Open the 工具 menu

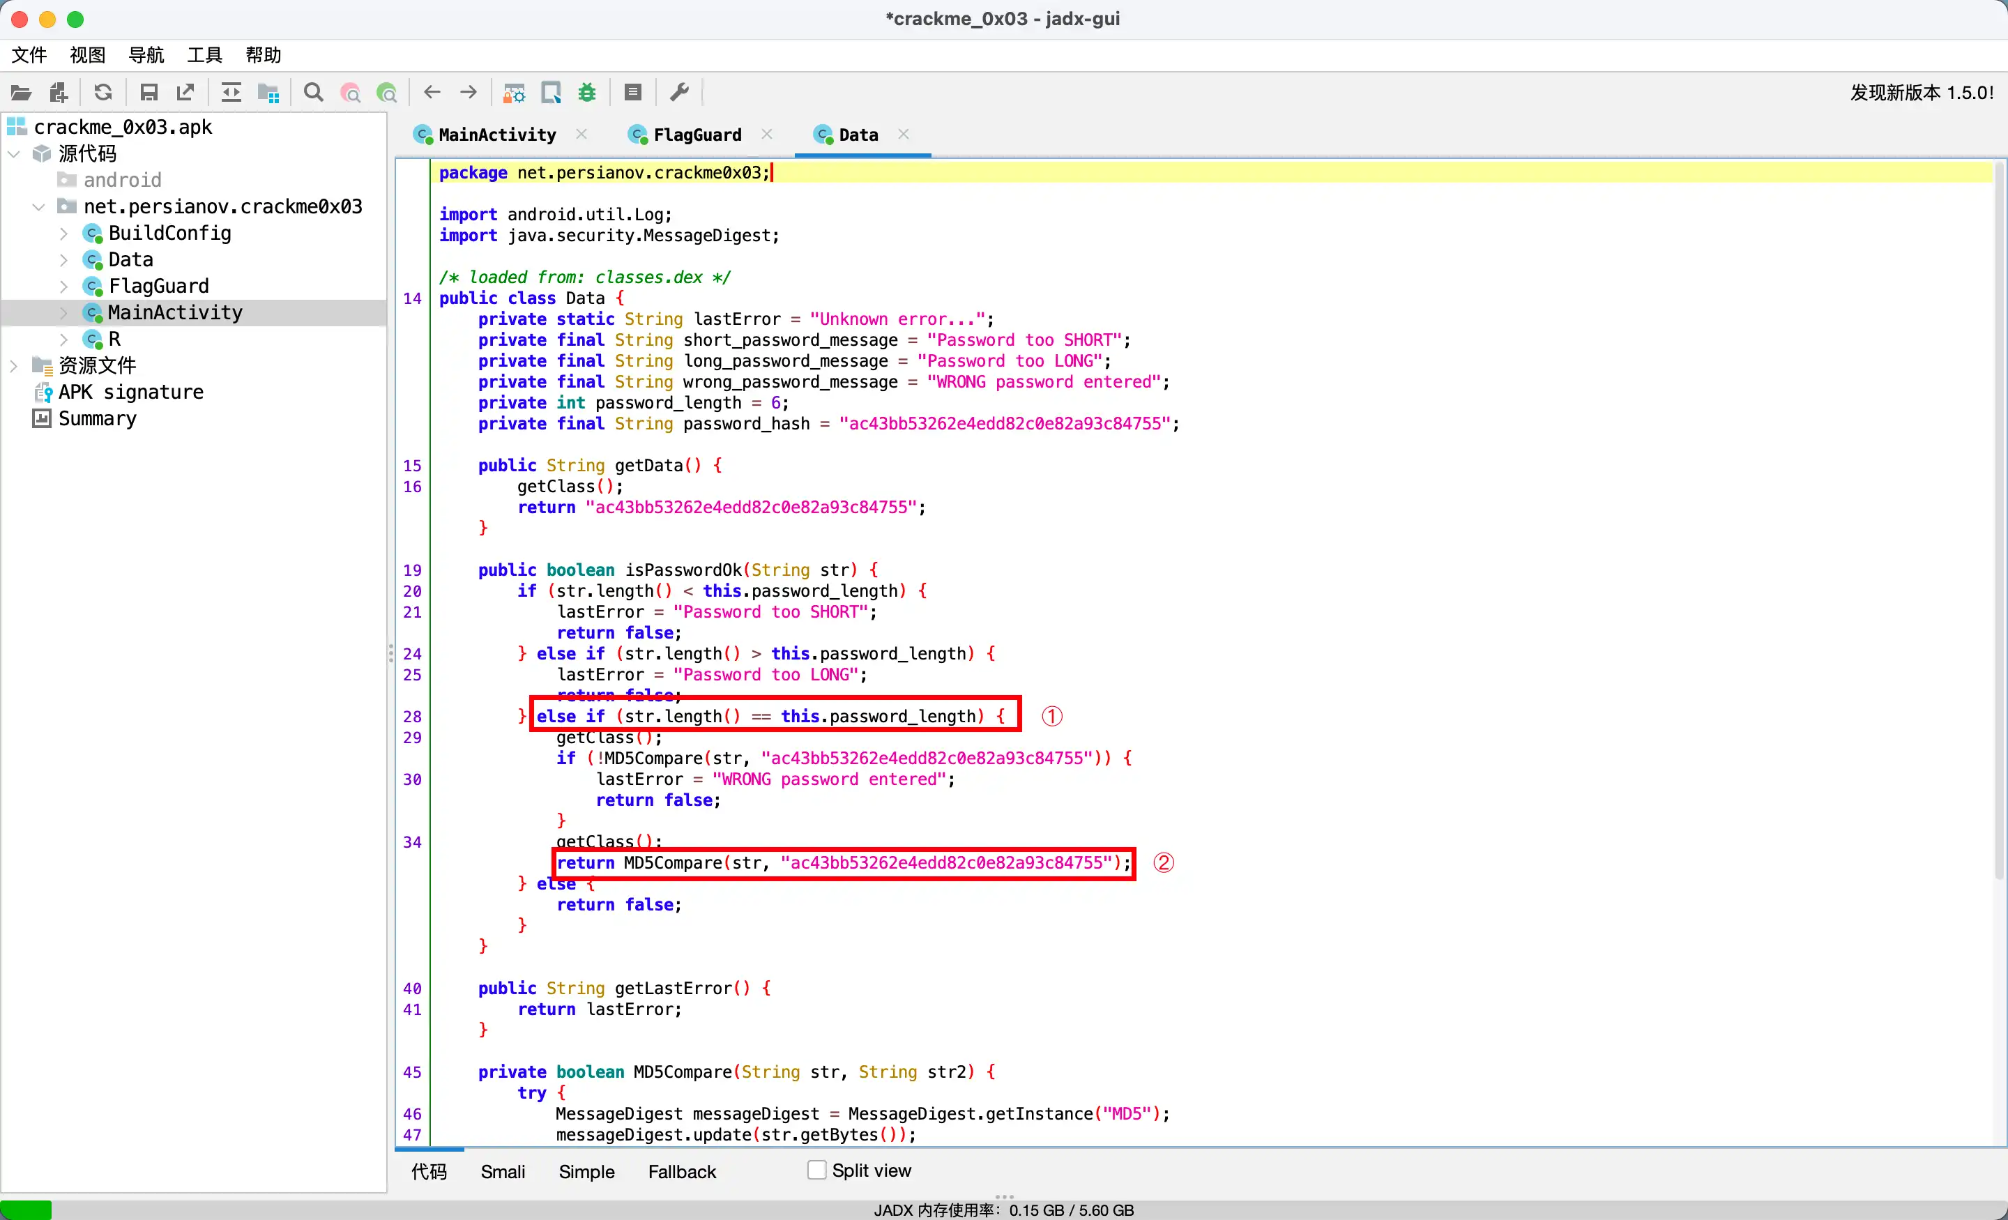pos(204,54)
